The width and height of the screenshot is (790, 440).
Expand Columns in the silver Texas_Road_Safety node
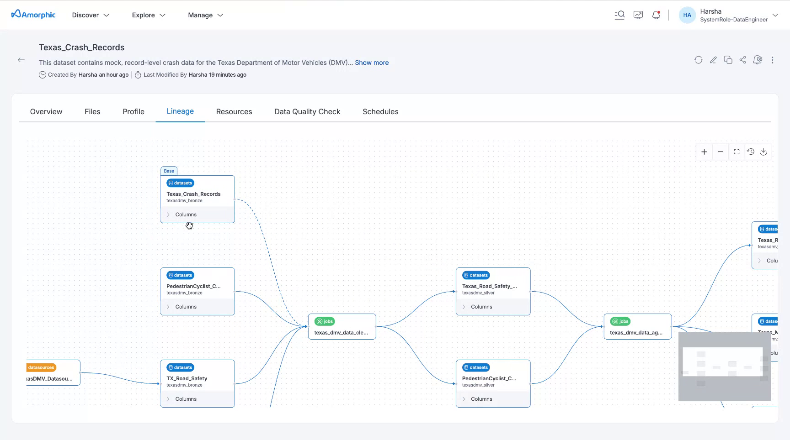481,307
